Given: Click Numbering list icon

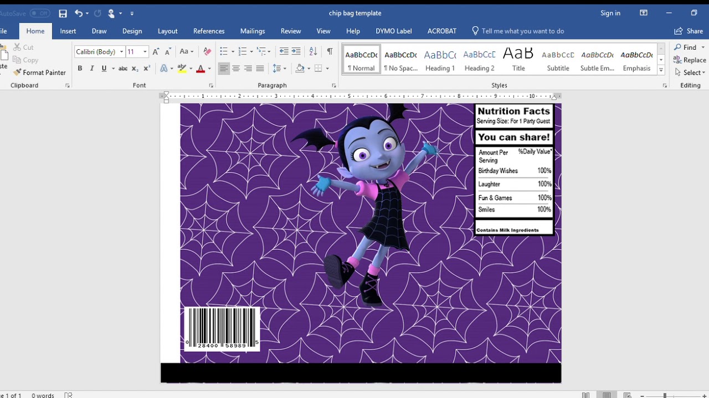Looking at the screenshot, I should coord(242,51).
